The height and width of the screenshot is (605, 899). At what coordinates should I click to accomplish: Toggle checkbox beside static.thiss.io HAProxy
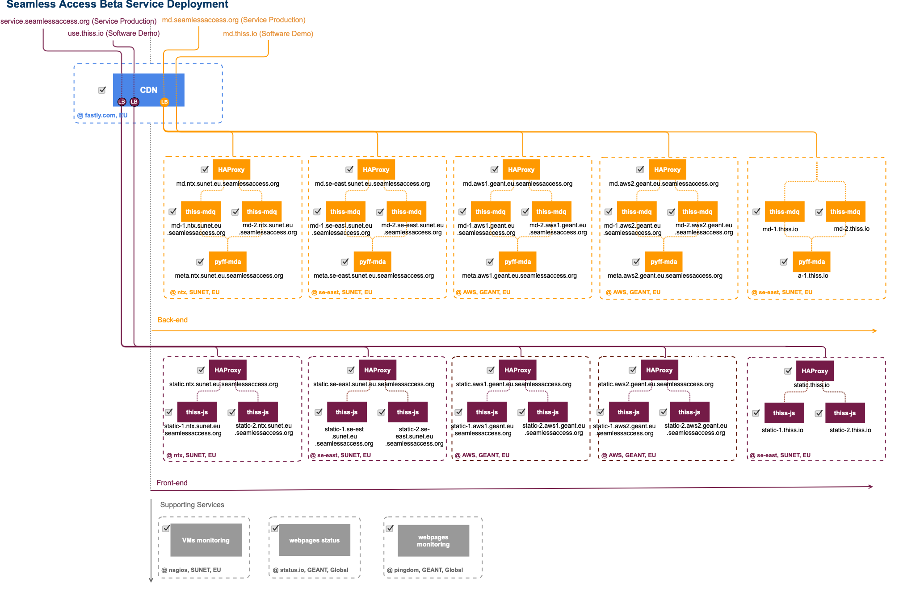click(788, 371)
